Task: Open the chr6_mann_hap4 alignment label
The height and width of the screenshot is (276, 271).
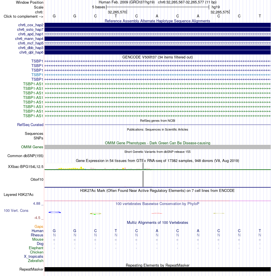Action: click(x=29, y=39)
